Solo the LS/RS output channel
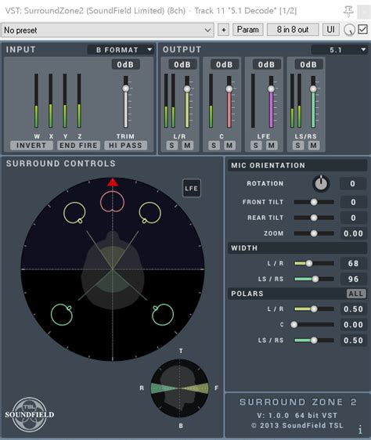 (298, 146)
